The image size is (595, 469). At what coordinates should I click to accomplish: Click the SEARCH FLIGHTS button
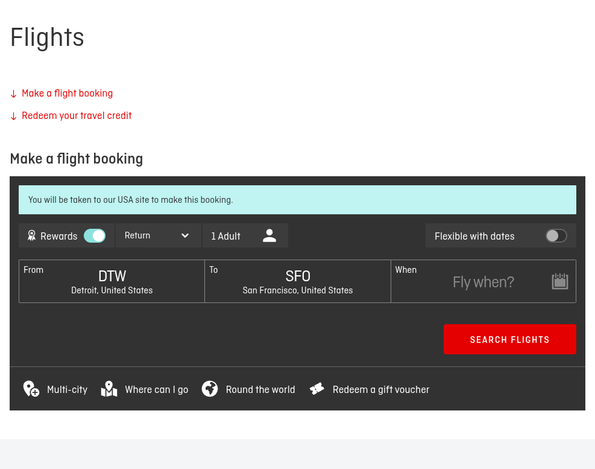(x=509, y=339)
